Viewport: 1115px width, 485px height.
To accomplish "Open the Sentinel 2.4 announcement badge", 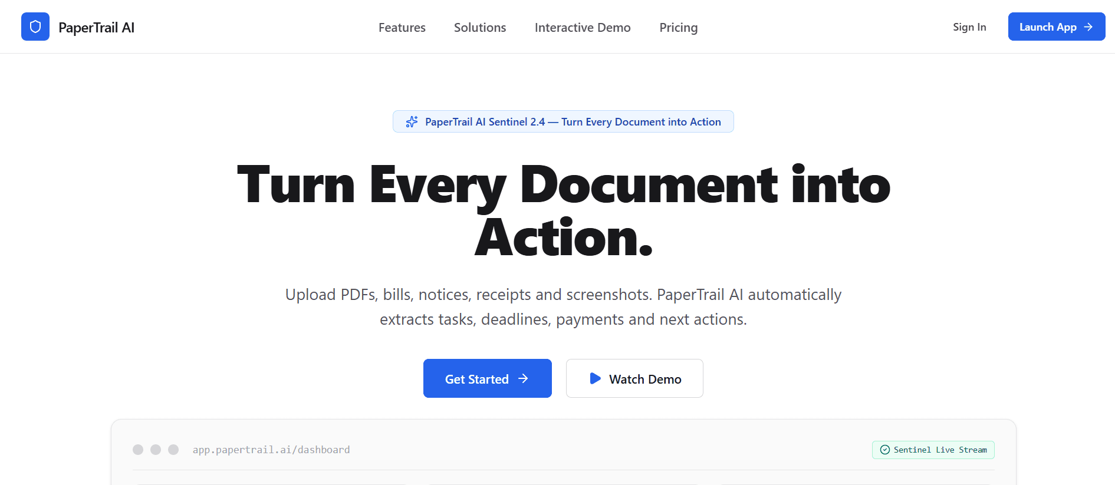I will tap(563, 121).
